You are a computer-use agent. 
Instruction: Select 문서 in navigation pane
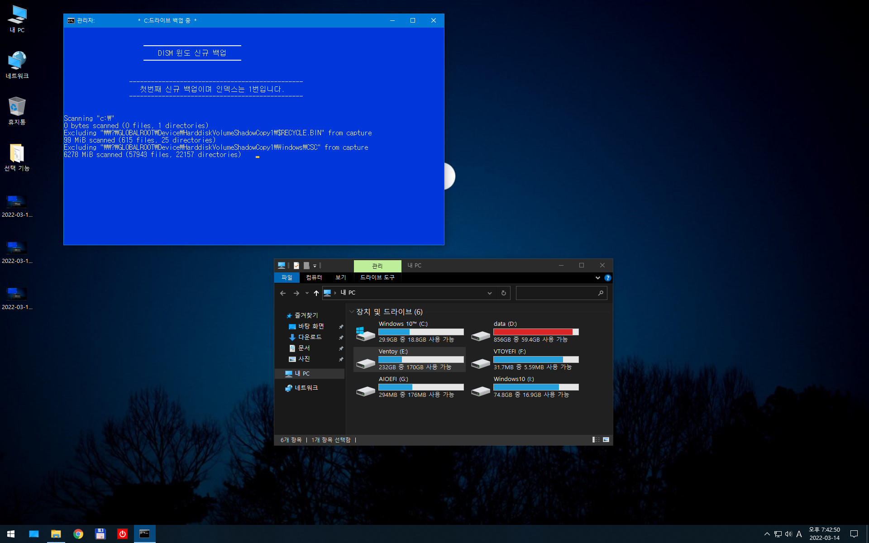(x=304, y=348)
